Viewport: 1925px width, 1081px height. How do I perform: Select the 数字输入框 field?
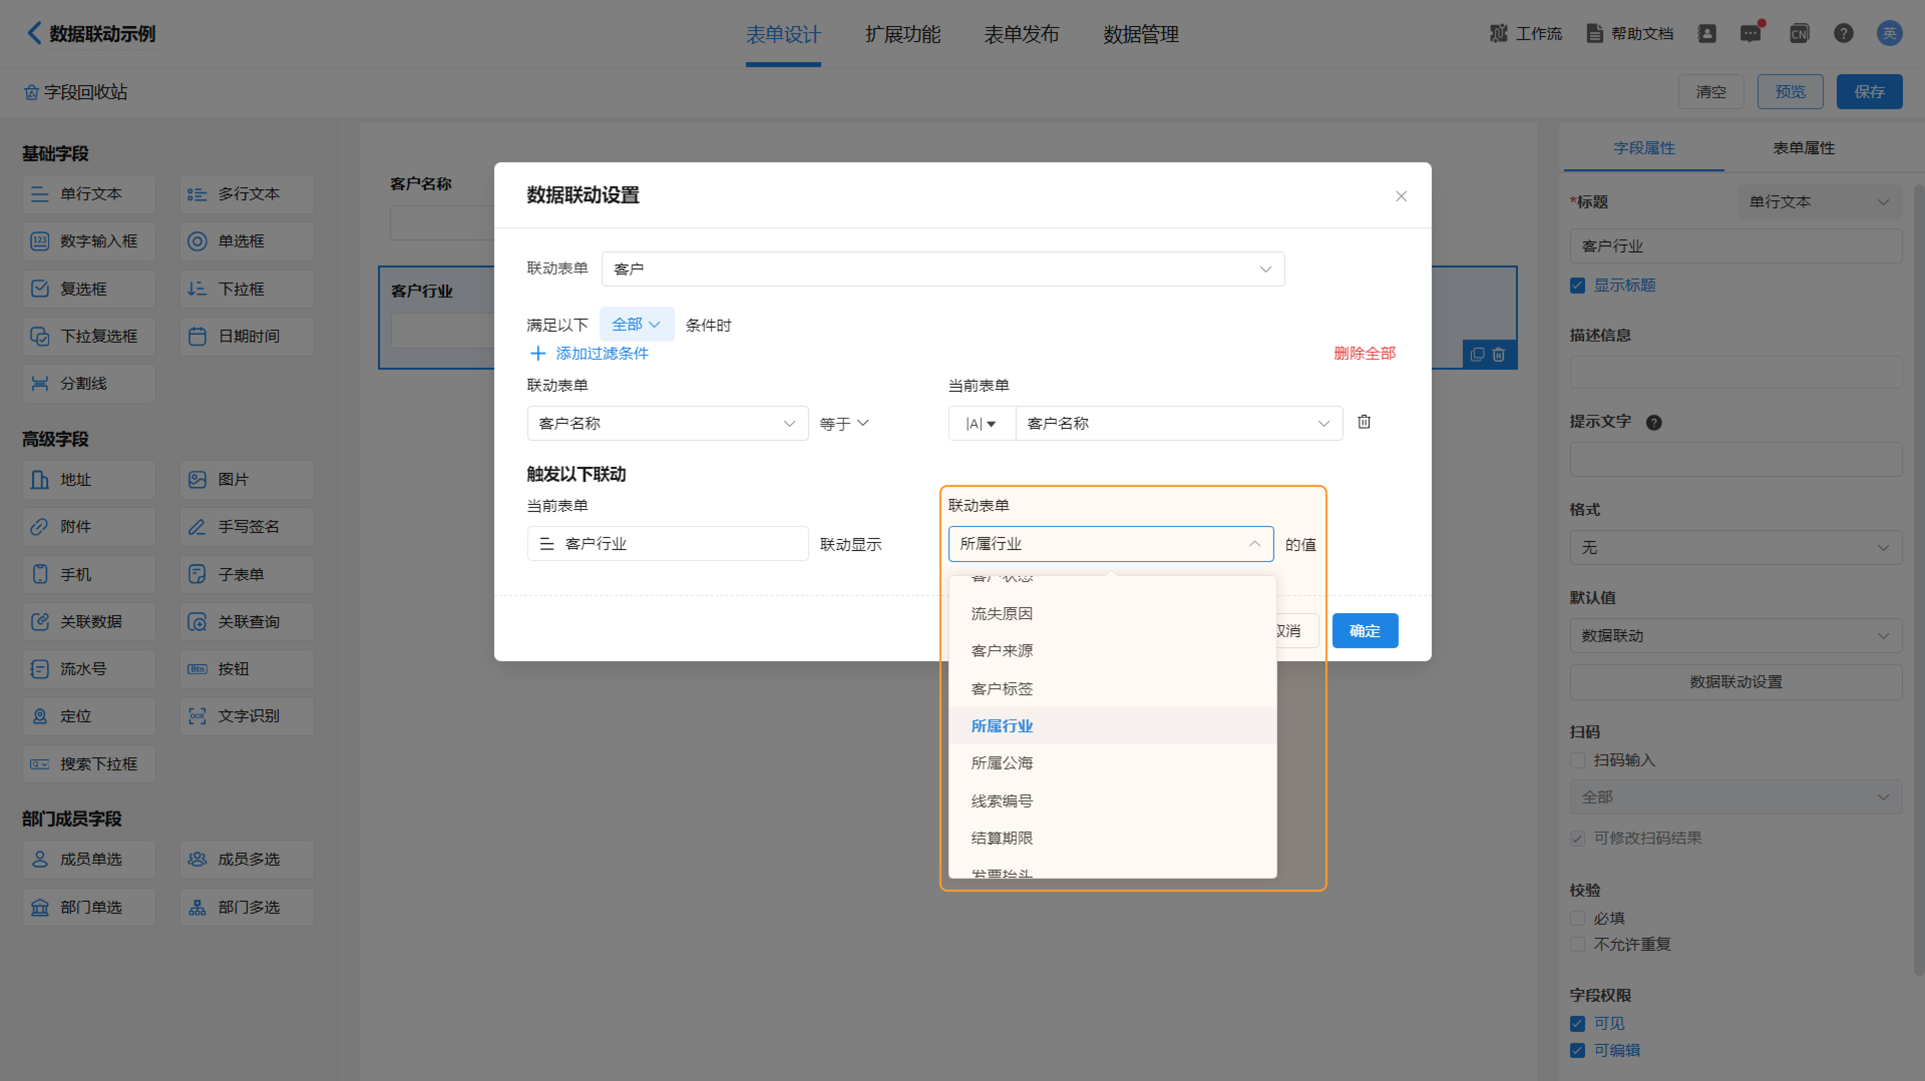89,241
